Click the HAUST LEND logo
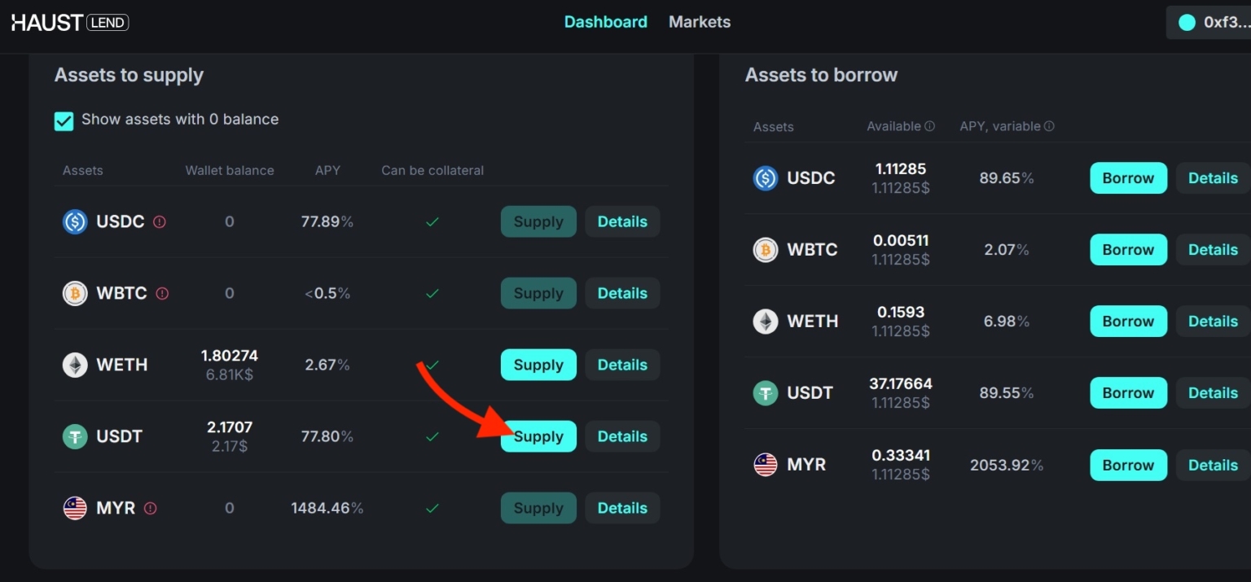Viewport: 1251px width, 582px height. coord(69,22)
